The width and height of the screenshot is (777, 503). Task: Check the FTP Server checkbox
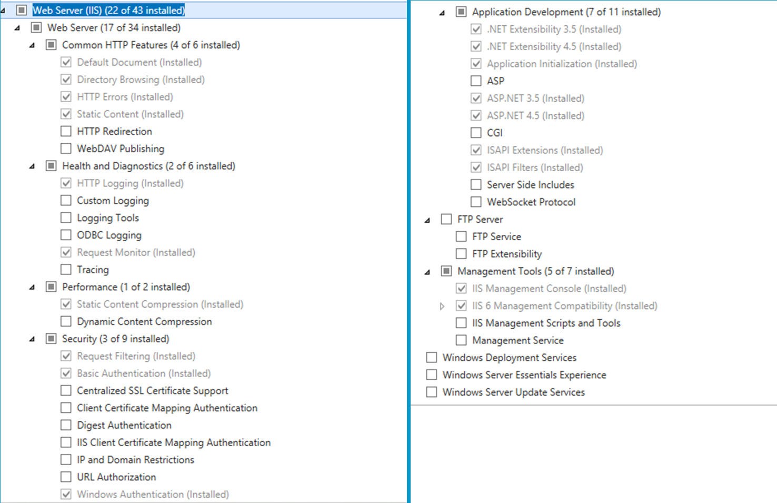tap(446, 219)
